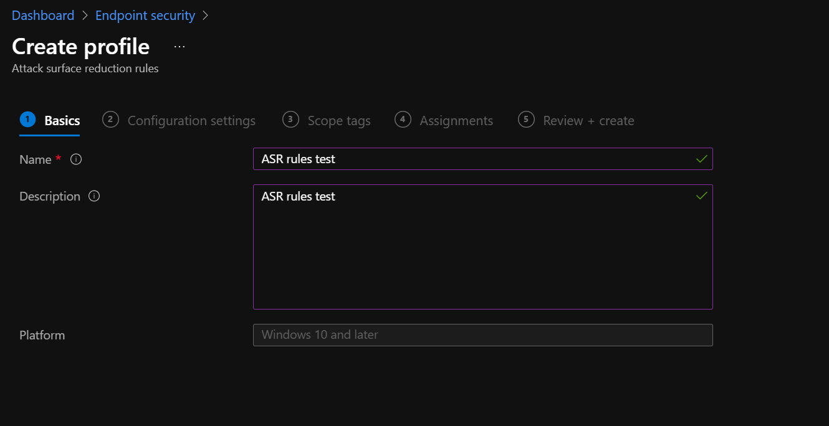
Task: Navigate to Dashboard via breadcrumb
Action: 42,15
